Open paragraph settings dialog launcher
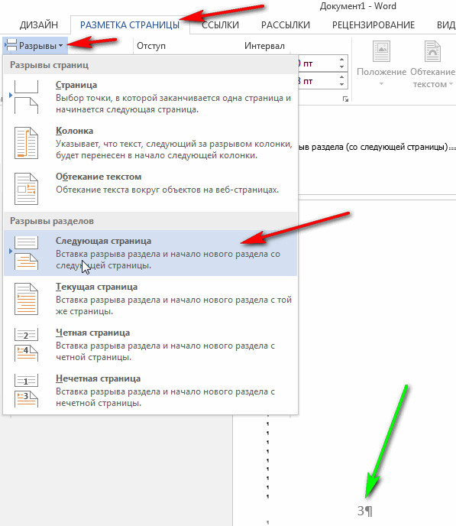 pyautogui.click(x=345, y=99)
